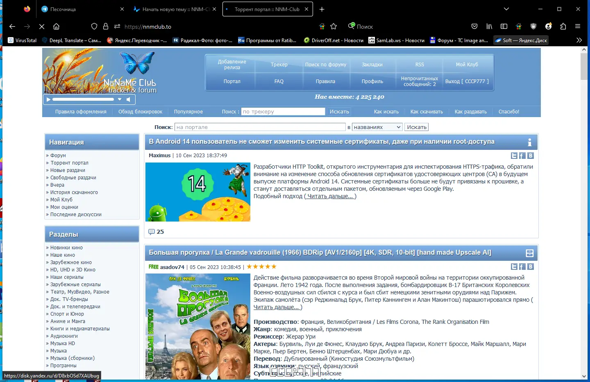Switch to the "Начать новую тему" tab

[176, 9]
